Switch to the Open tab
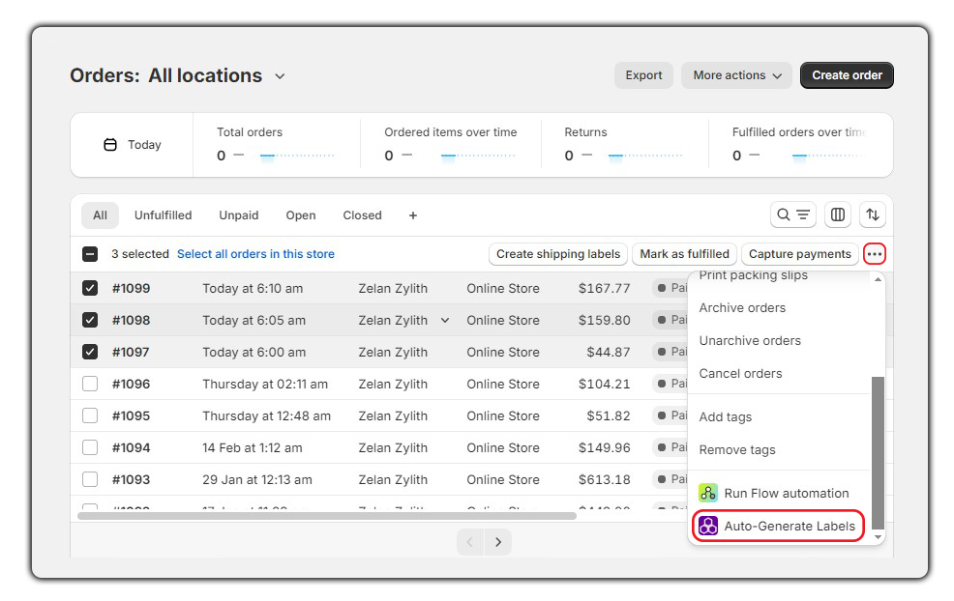Image resolution: width=954 pixels, height=601 pixels. (301, 215)
